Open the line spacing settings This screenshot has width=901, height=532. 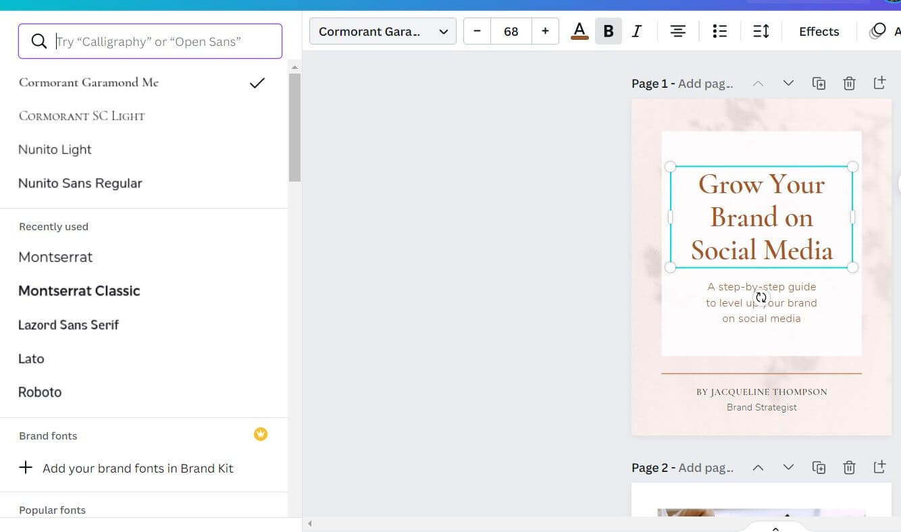coord(761,31)
